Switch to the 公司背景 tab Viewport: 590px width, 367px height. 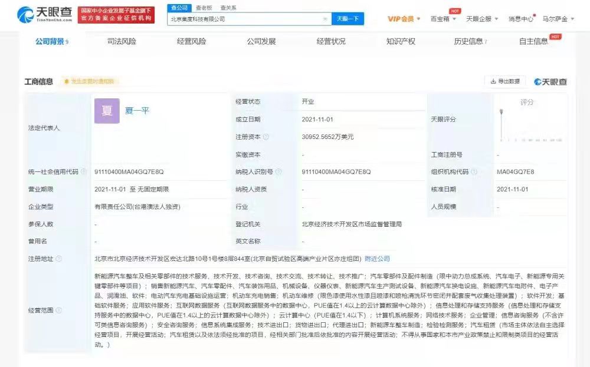coord(52,41)
